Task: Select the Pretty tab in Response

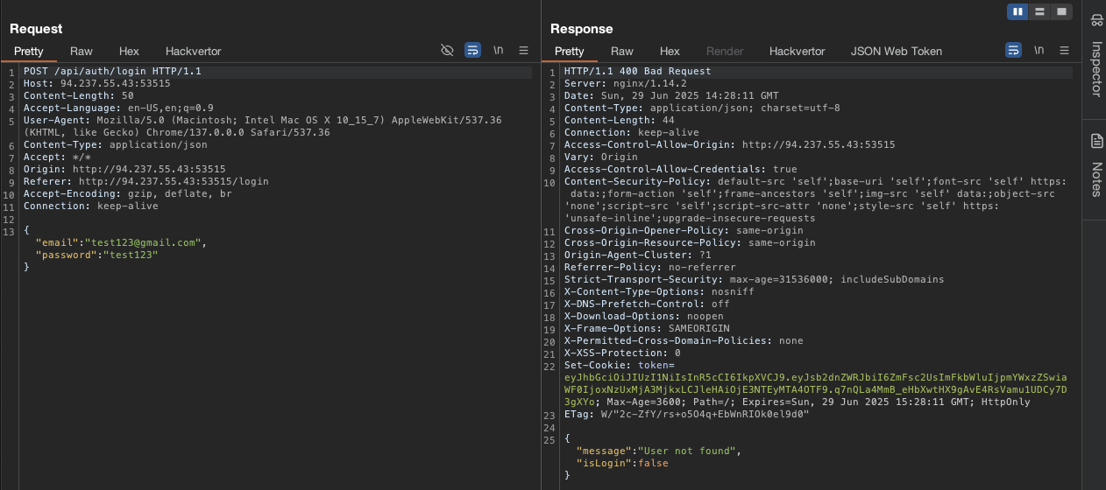Action: [570, 52]
